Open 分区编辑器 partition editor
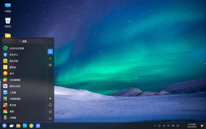 [15, 80]
